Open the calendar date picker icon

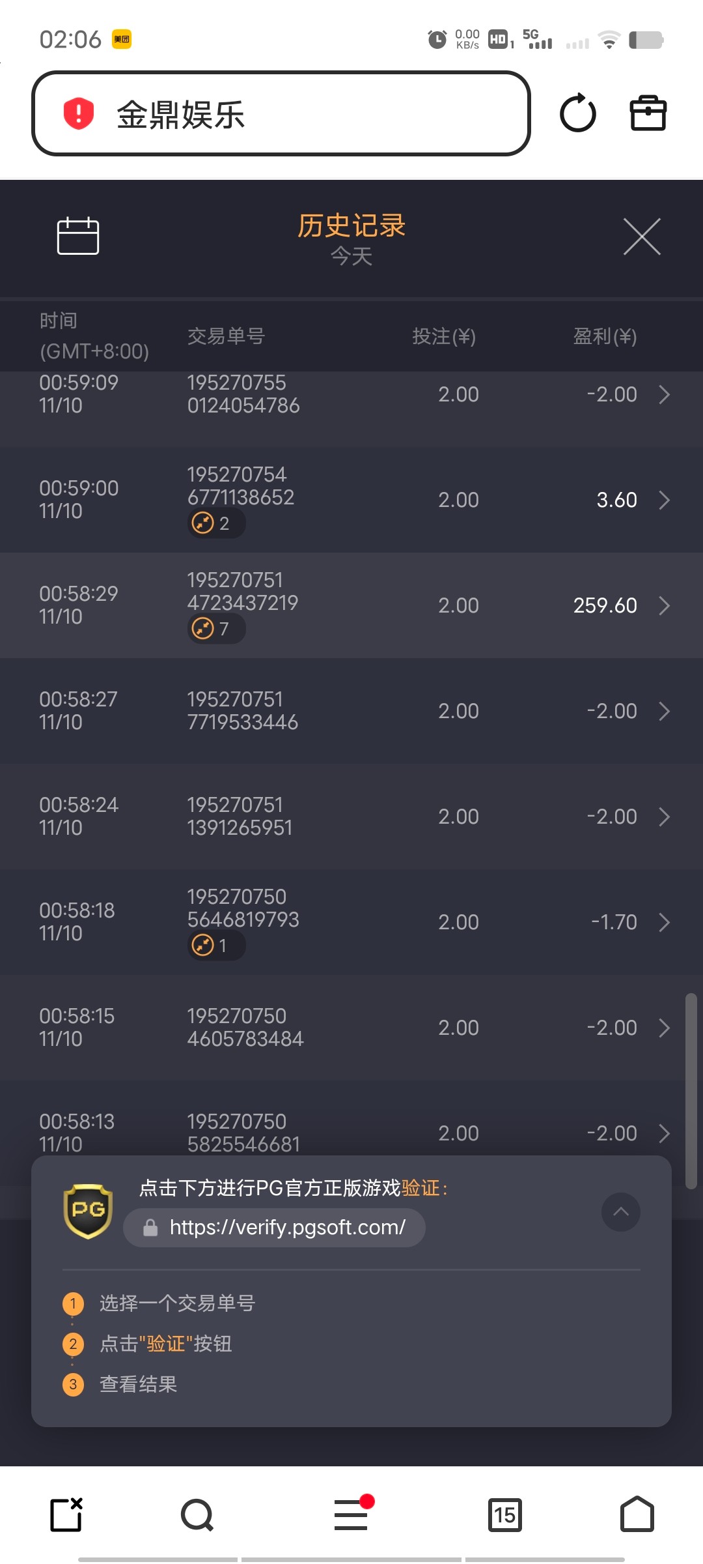tap(78, 236)
